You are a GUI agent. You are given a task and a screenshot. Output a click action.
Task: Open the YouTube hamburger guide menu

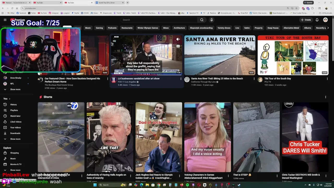coord(5,20)
